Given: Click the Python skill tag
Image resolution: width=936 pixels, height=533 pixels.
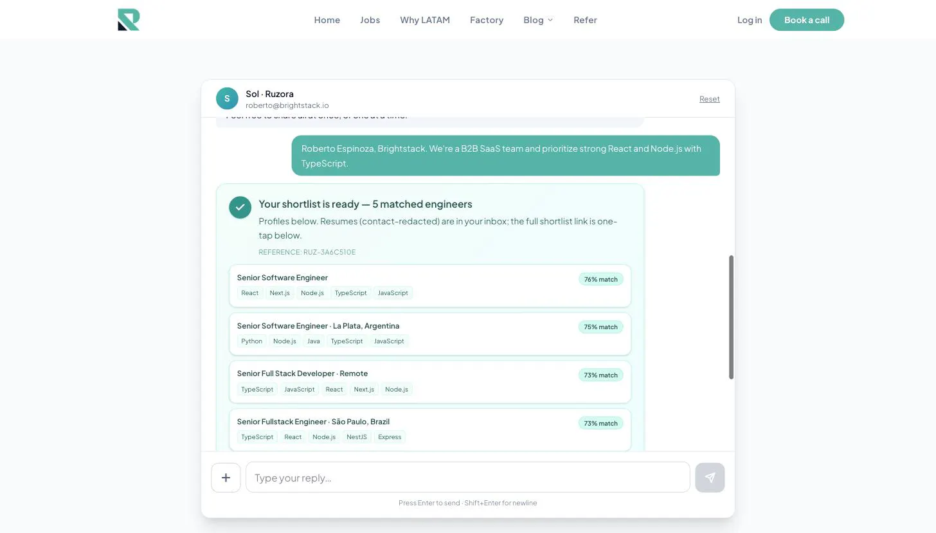Looking at the screenshot, I should click(x=252, y=341).
